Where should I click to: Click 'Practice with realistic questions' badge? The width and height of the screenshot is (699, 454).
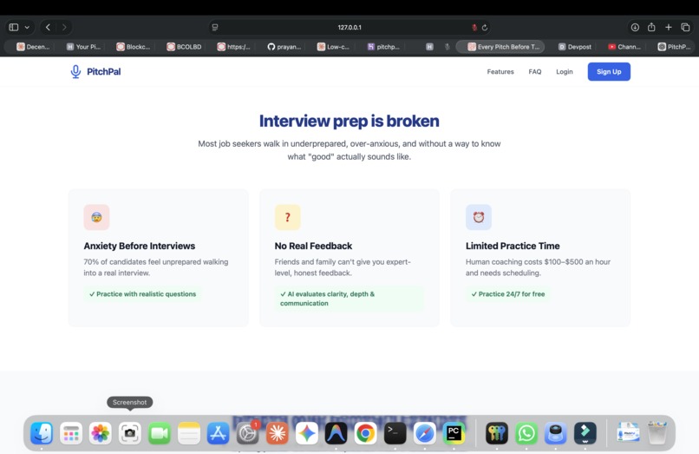pos(142,294)
